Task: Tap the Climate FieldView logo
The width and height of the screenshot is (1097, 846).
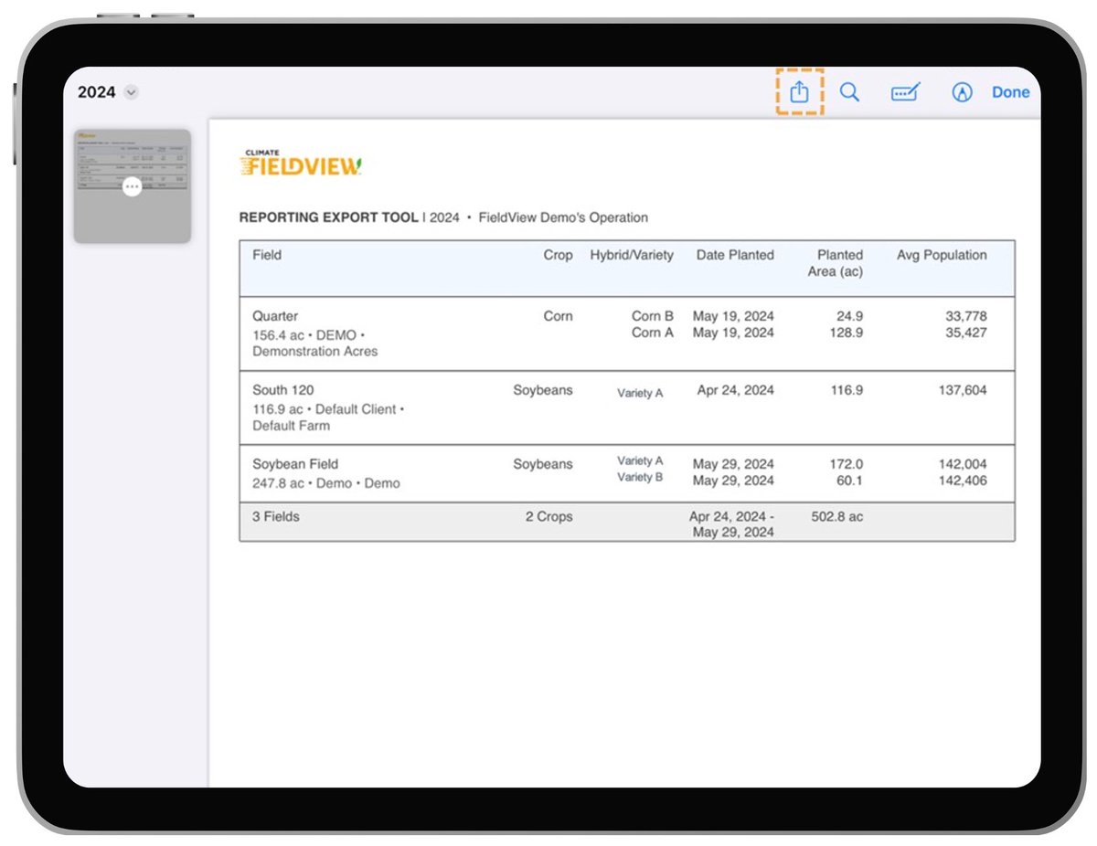Action: [301, 163]
